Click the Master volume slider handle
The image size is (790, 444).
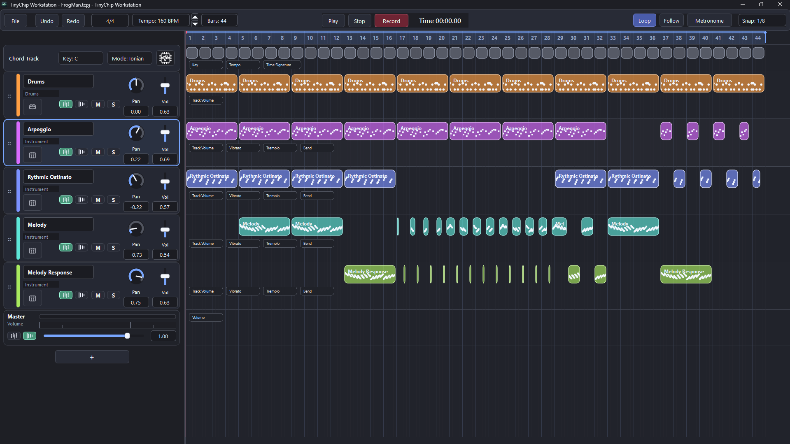[x=127, y=336]
